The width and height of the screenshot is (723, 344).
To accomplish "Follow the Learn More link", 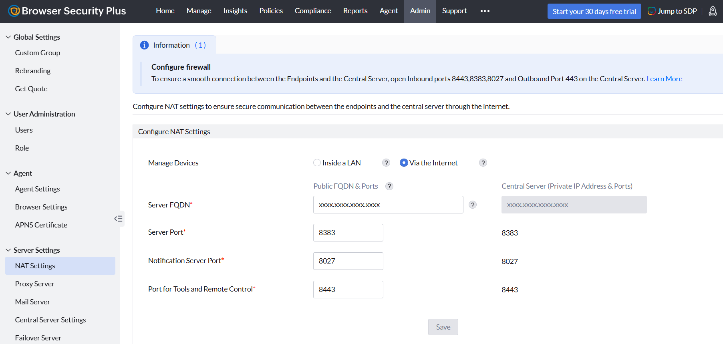I will (x=665, y=79).
